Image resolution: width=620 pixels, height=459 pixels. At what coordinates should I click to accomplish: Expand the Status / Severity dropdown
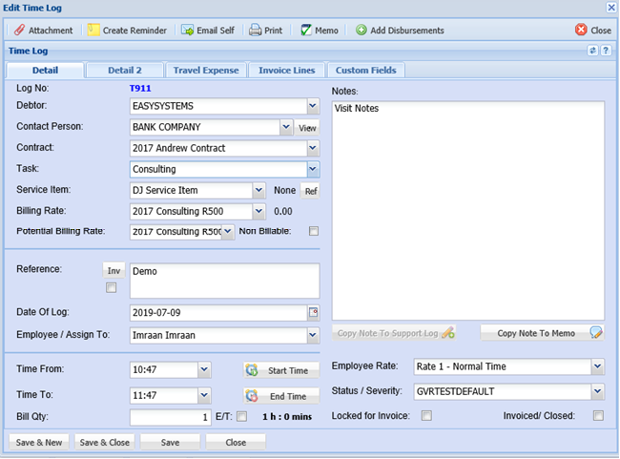(596, 391)
